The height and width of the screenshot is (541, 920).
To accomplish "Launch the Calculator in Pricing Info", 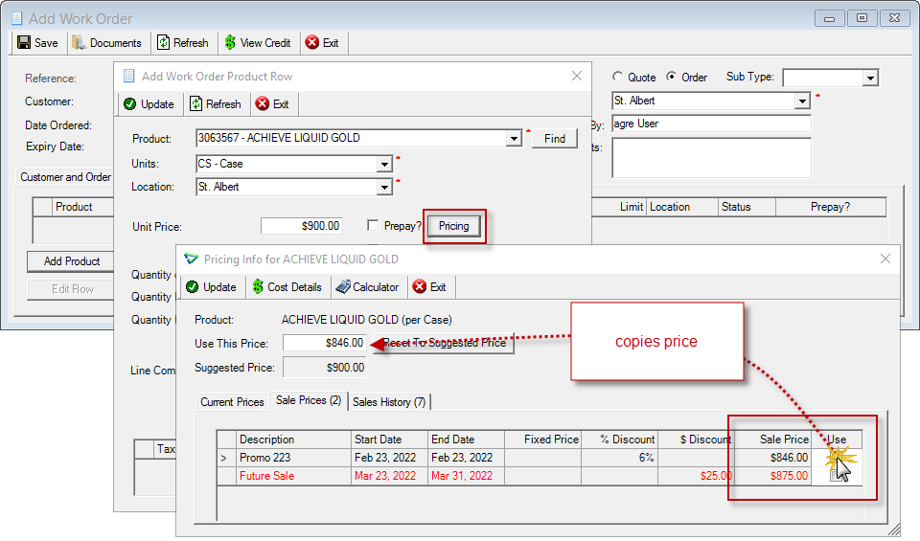I will pos(367,287).
